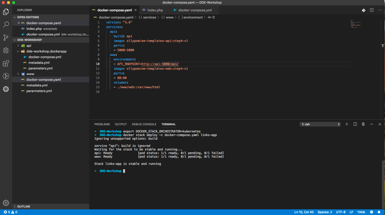
Task: Open pararmeters.yml file
Action: pyautogui.click(x=51, y=91)
